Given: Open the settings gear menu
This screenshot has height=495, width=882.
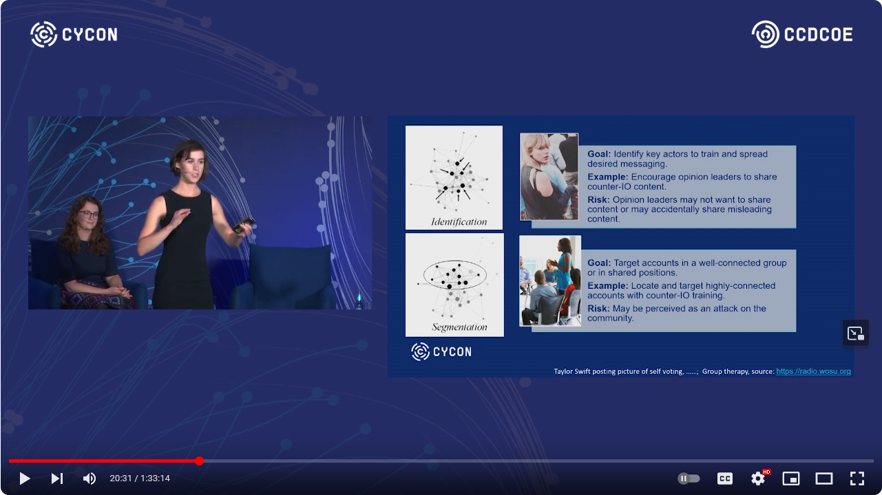Looking at the screenshot, I should click(759, 478).
